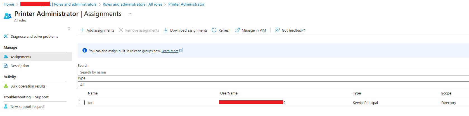Click Download assignments label
Screen dimensions: 469x116
pos(189,30)
